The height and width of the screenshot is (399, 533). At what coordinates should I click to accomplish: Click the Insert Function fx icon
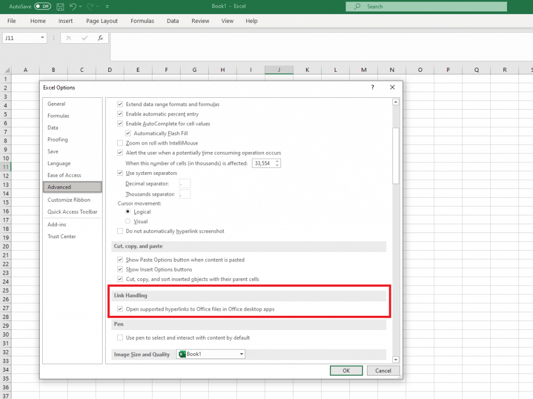tap(99, 37)
